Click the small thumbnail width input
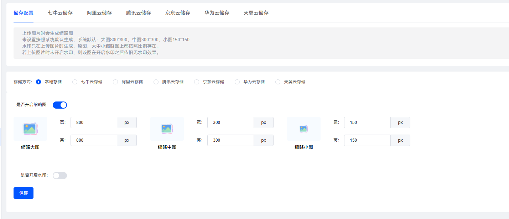This screenshot has height=219, width=509. (x=367, y=122)
